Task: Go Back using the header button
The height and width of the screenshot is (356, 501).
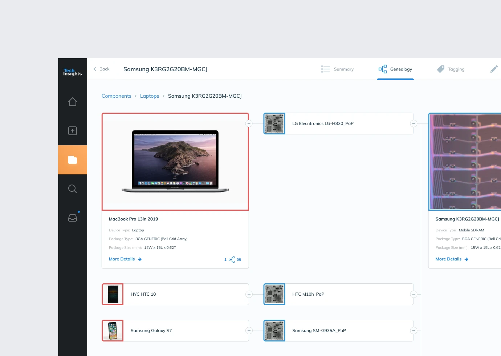Action: point(101,69)
